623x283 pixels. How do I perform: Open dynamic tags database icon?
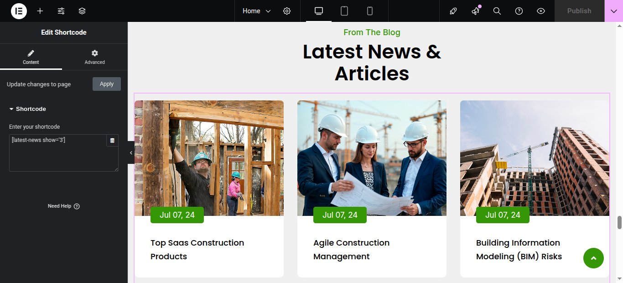click(x=112, y=141)
